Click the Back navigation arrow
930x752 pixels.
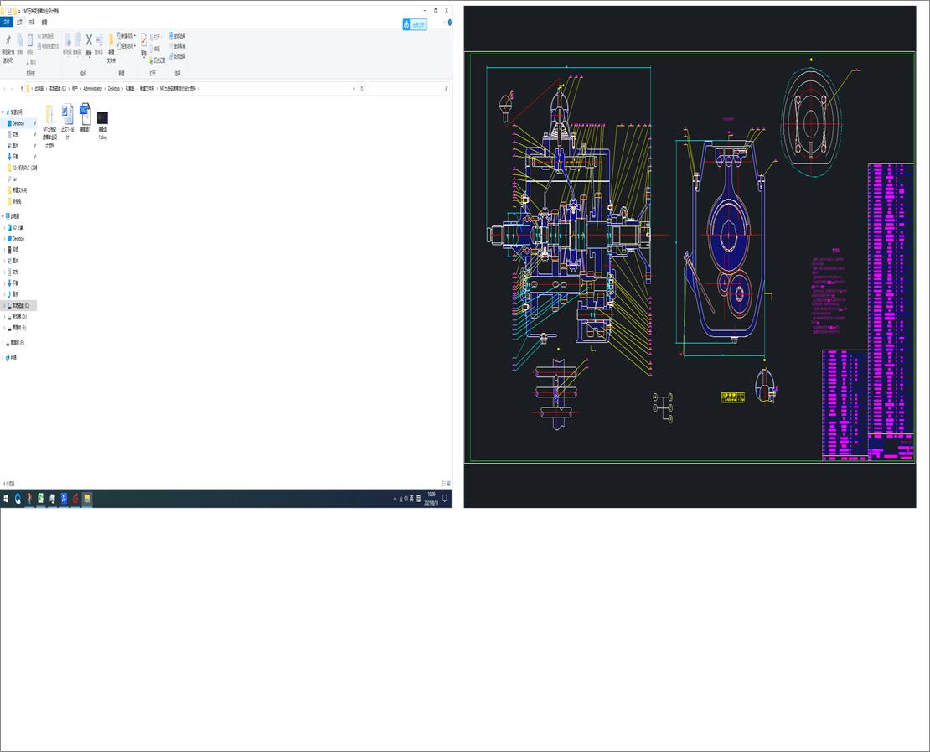click(5, 88)
